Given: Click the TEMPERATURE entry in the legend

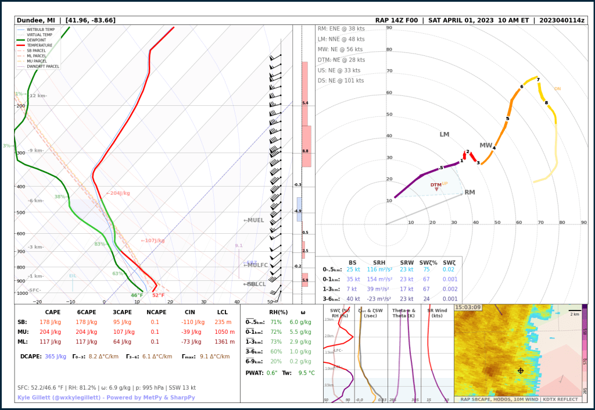Looking at the screenshot, I should point(40,45).
